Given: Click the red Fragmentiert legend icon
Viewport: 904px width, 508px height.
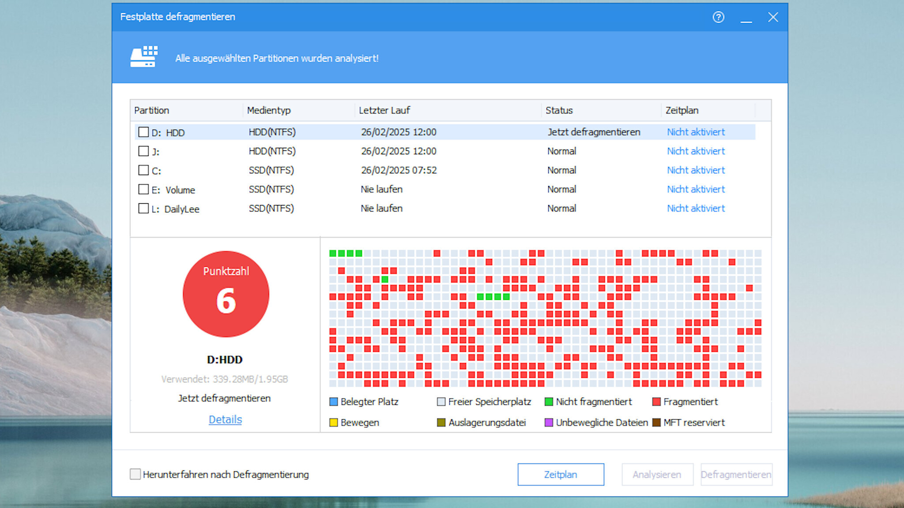Looking at the screenshot, I should 657,401.
